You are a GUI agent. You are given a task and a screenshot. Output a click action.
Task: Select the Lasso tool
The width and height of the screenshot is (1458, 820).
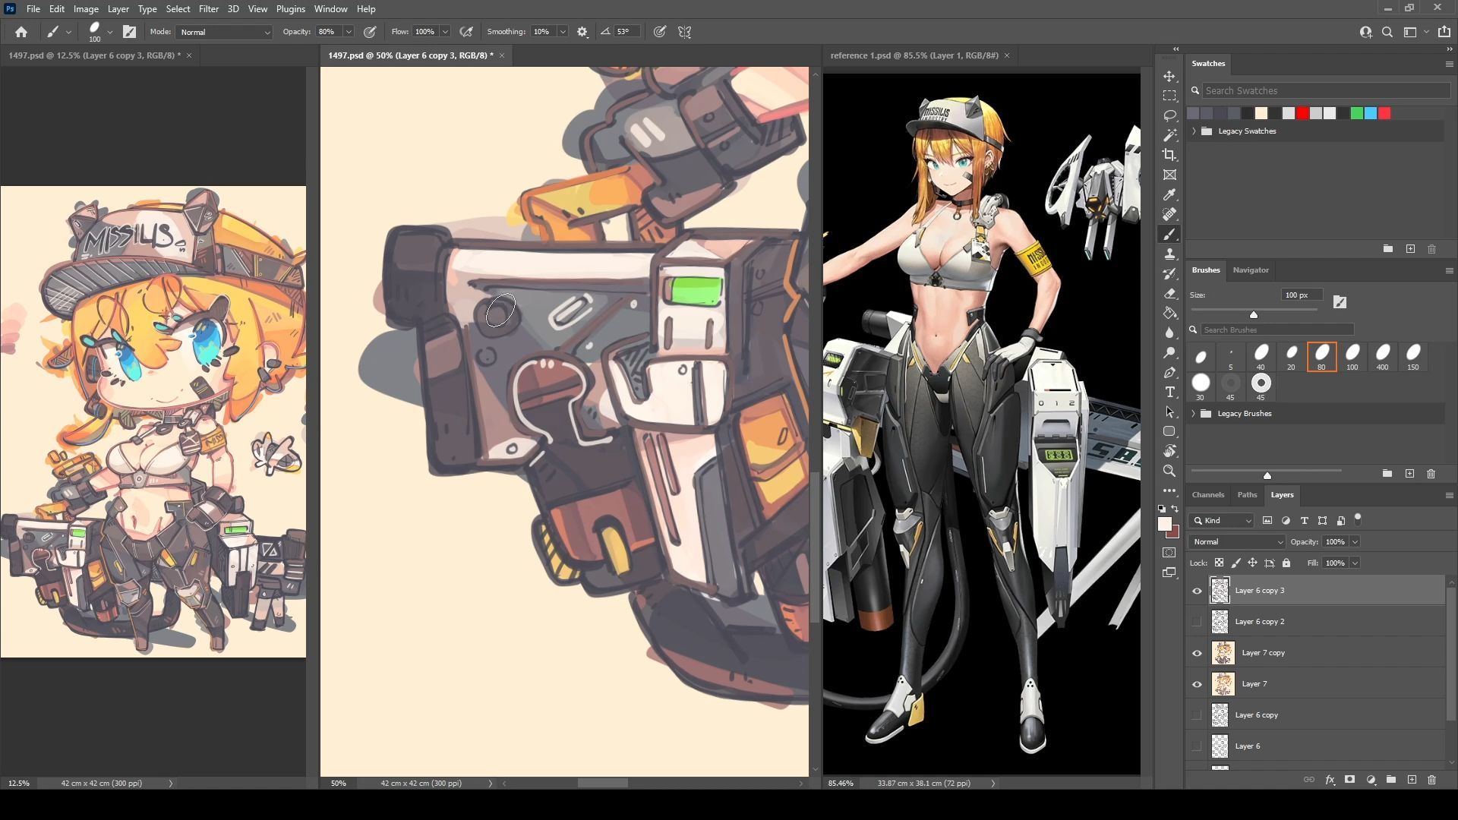coord(1169,115)
